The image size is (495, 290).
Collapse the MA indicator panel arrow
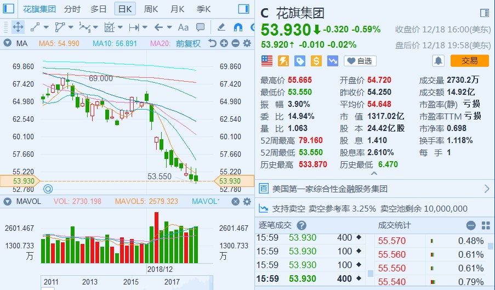[7, 43]
